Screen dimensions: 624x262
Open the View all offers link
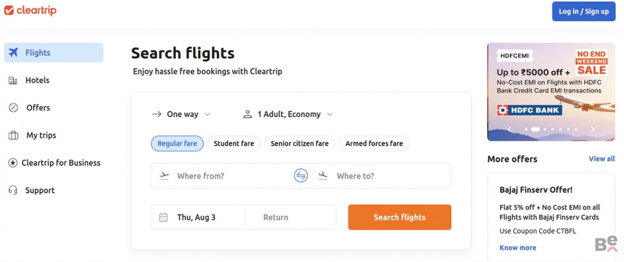(x=602, y=159)
